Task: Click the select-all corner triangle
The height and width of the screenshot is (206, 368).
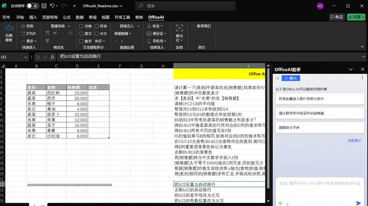Action: coord(3,66)
